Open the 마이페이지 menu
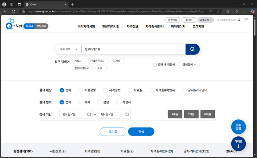The image size is (257, 158). point(178,26)
